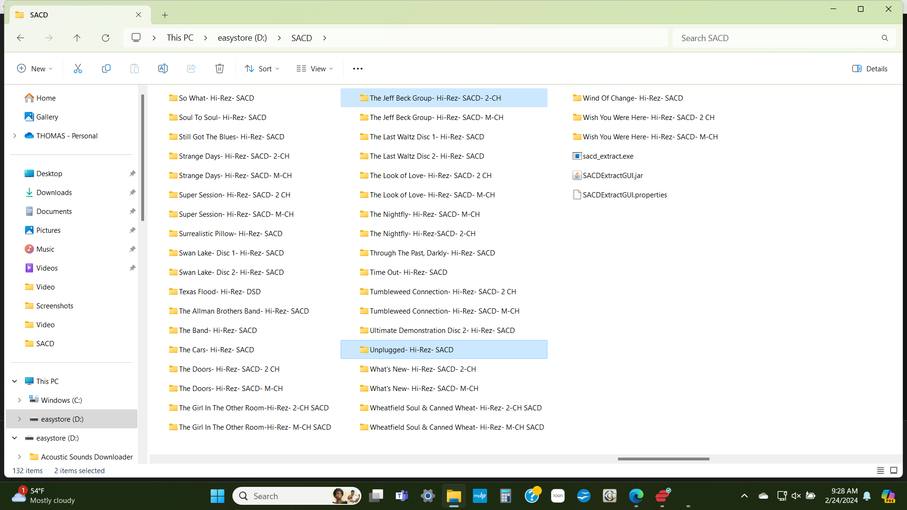
Task: Switch to details list view icon in status bar
Action: click(881, 470)
